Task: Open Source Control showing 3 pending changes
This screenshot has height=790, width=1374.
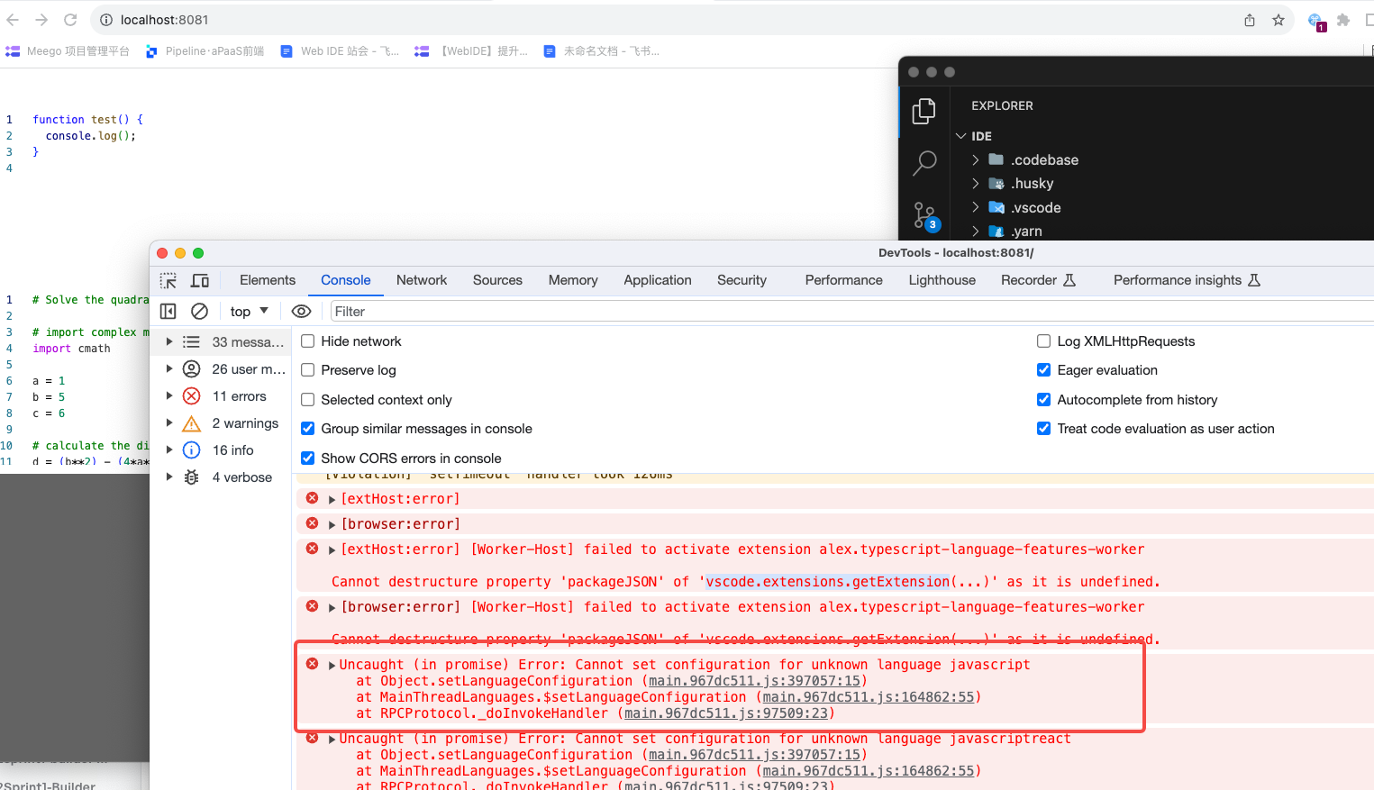Action: 924,216
